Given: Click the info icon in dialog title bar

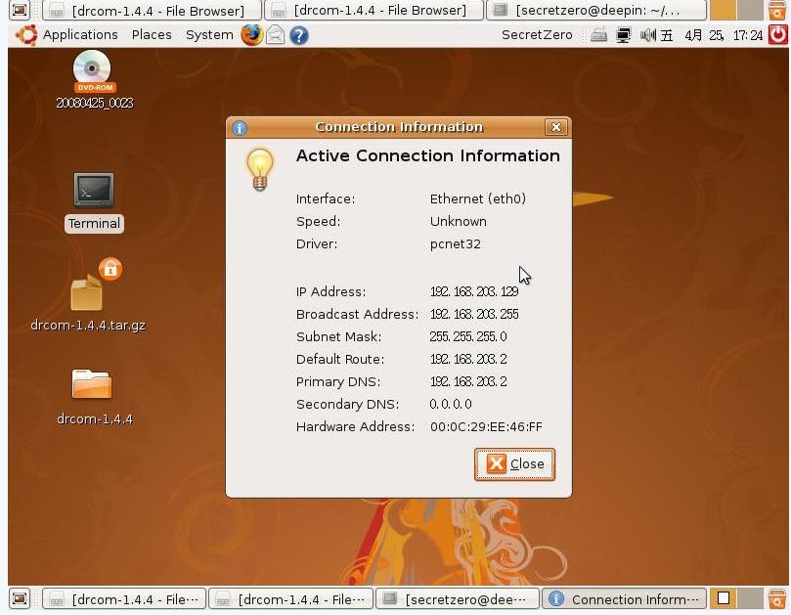Looking at the screenshot, I should click(x=240, y=128).
